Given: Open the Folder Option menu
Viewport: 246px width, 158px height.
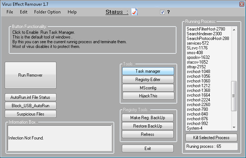Looking at the screenshot, I should (47, 12).
